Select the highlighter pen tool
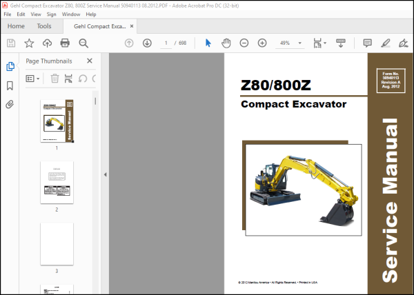414x295 pixels. [386, 43]
